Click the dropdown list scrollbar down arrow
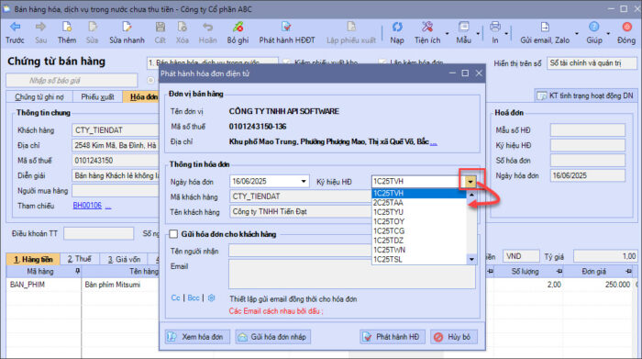Image resolution: width=642 pixels, height=359 pixels. click(471, 260)
